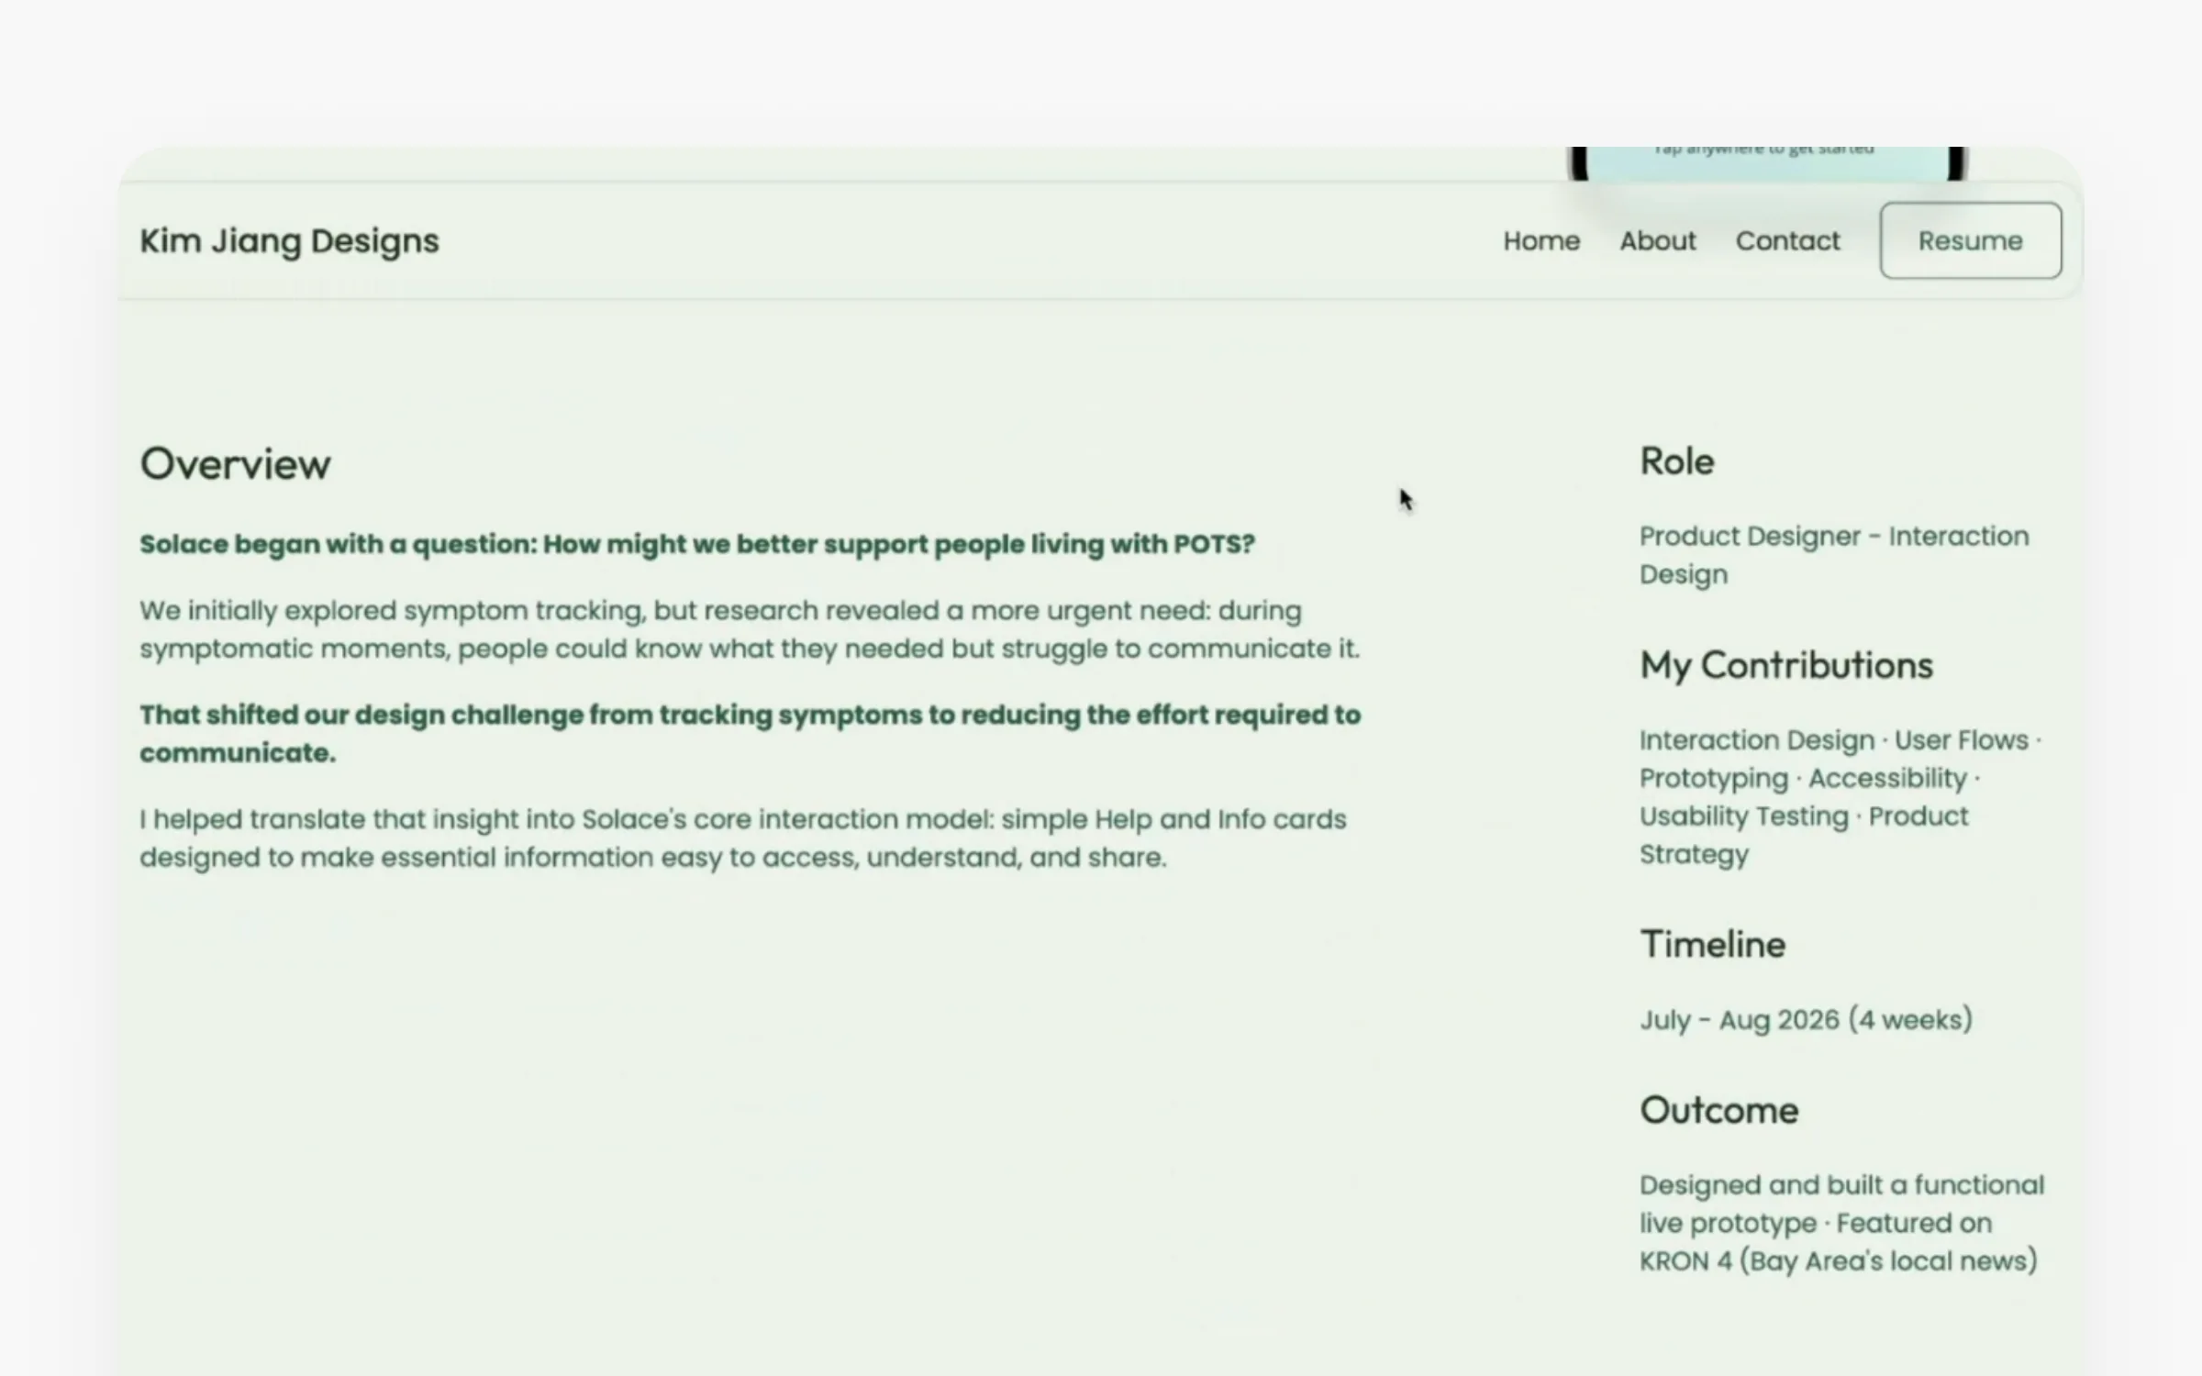Click the bold 'Solace began with a question' line
The image size is (2202, 1376).
click(697, 544)
